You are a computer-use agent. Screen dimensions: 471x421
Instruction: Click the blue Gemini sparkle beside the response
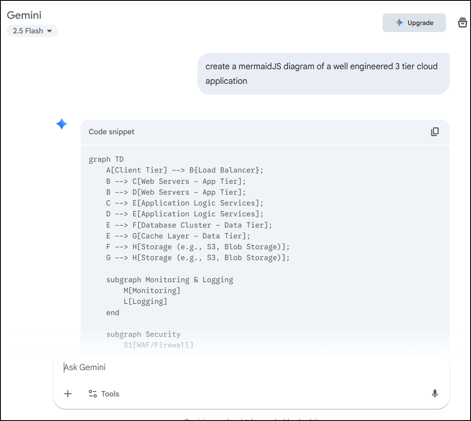62,124
